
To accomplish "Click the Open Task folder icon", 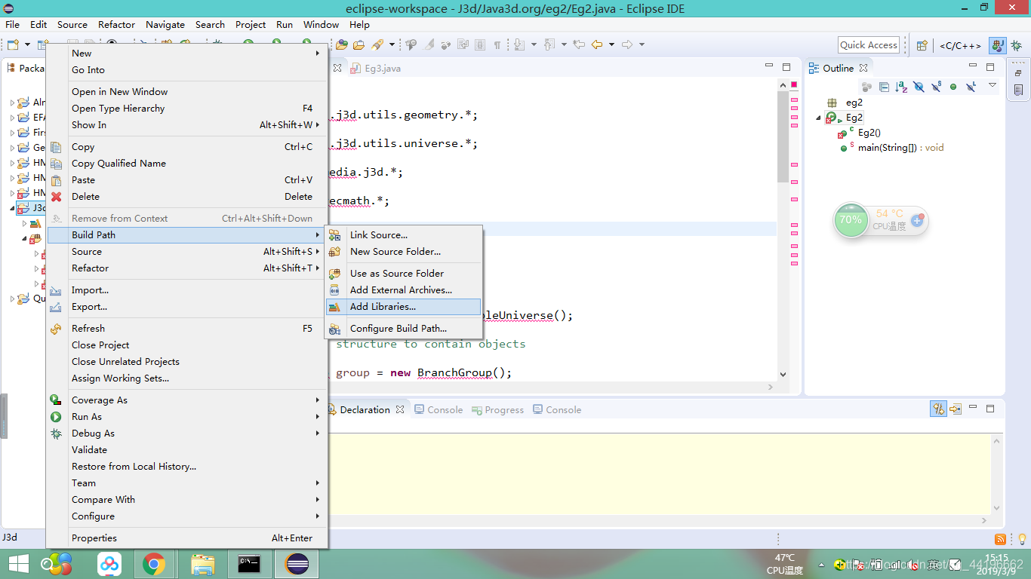I will click(x=359, y=45).
